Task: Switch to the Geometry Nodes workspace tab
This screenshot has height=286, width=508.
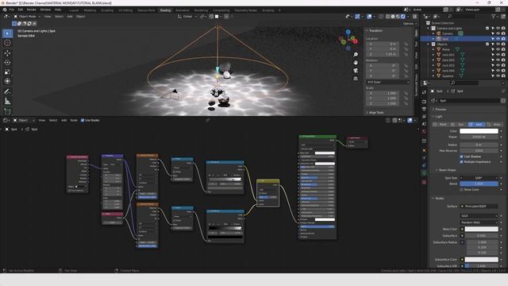Action: point(246,10)
